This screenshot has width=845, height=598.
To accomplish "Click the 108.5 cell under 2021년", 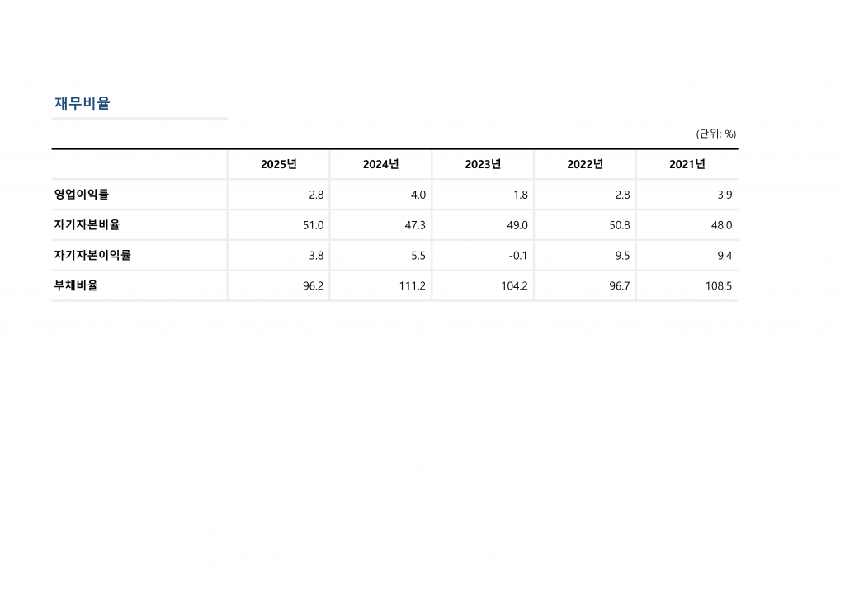I will click(717, 286).
